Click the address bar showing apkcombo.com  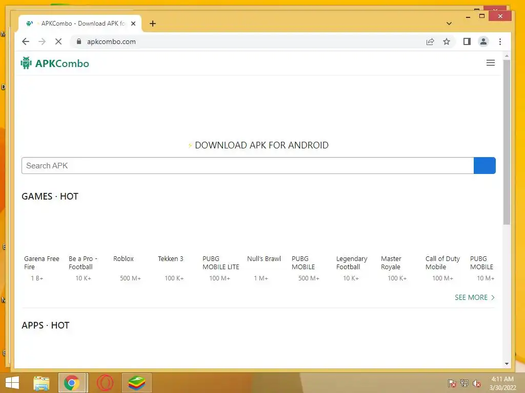[x=248, y=41]
